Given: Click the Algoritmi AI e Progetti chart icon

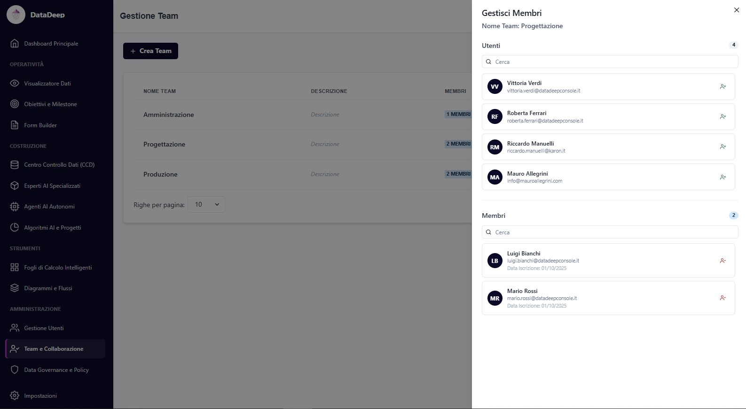Looking at the screenshot, I should (15, 227).
